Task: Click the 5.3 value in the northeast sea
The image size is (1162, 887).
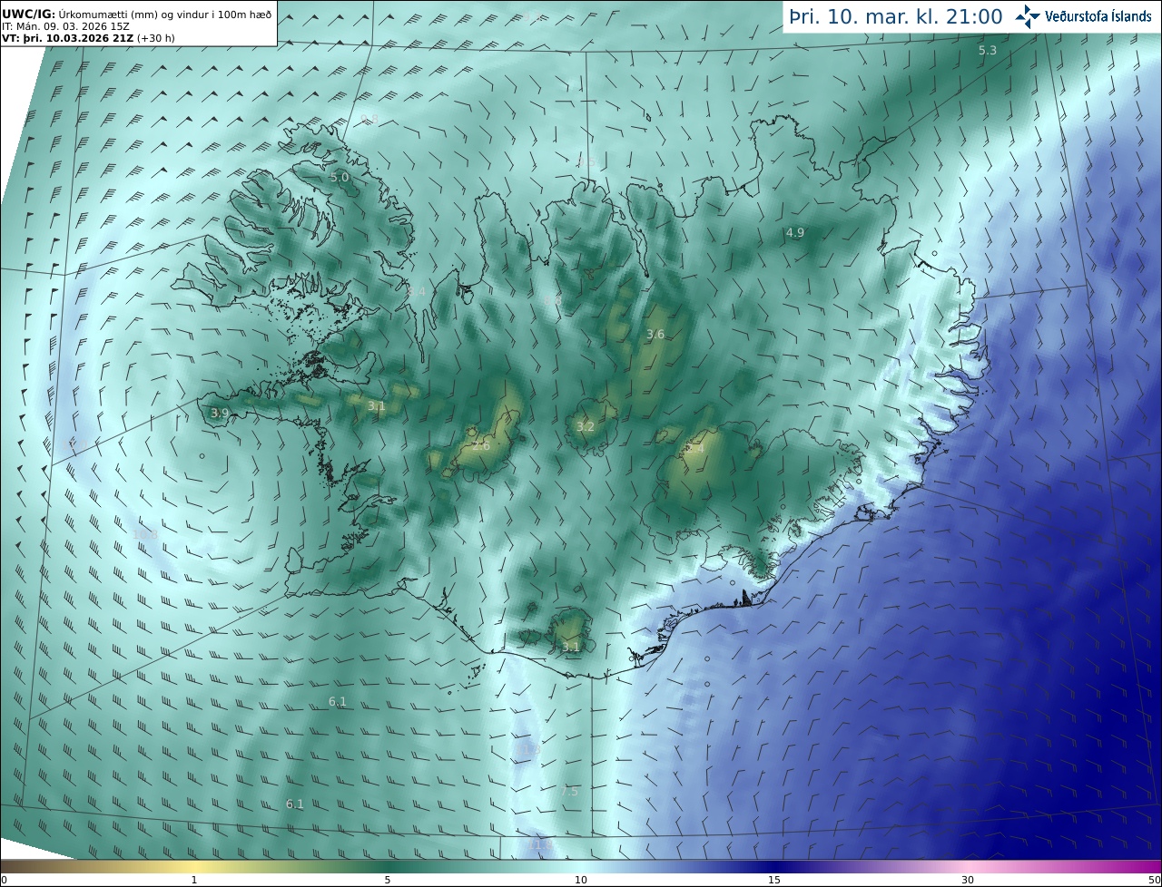Action: click(x=988, y=51)
